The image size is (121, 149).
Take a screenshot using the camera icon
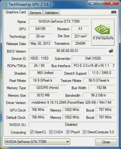click(x=114, y=12)
